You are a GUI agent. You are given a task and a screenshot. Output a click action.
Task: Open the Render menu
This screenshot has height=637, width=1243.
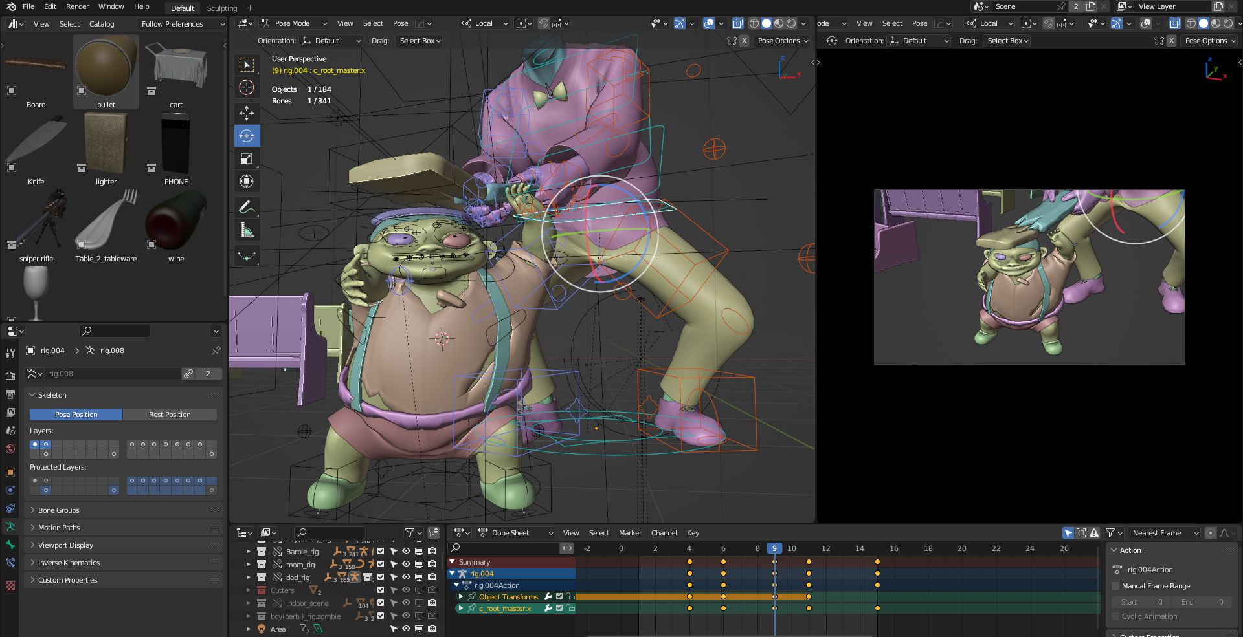[x=77, y=6]
